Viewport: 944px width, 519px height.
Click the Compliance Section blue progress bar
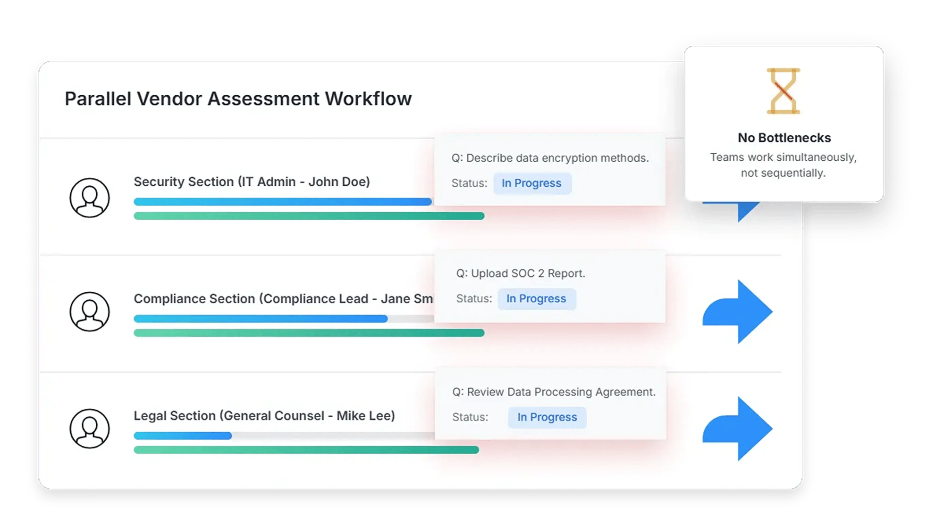pos(261,319)
